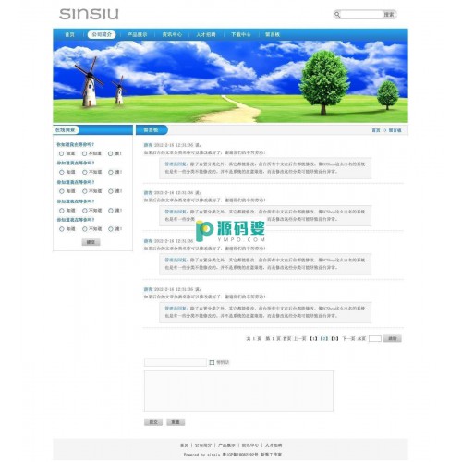Image resolution: width=462 pixels, height=462 pixels.
Task: Click the 重置 reset button
Action: pyautogui.click(x=176, y=422)
